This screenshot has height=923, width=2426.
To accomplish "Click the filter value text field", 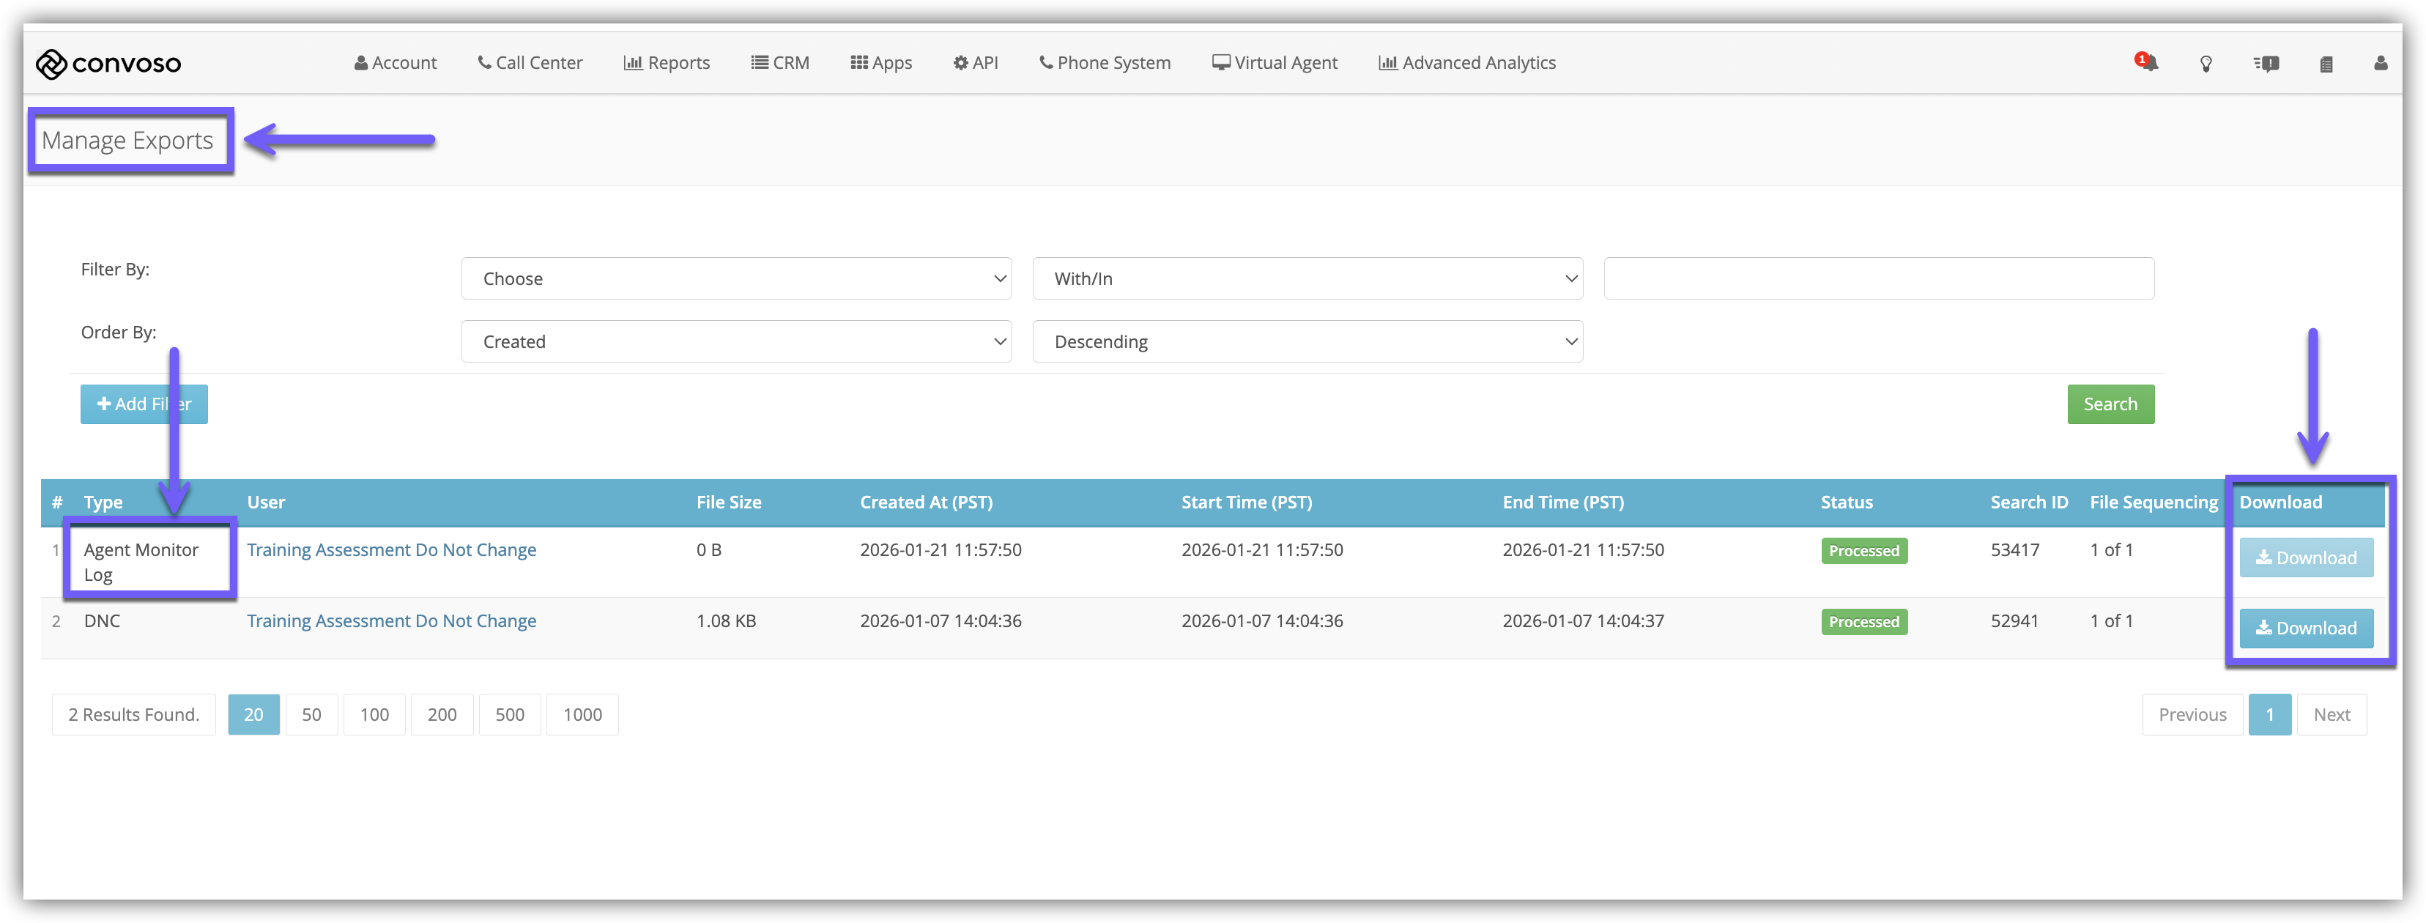I will click(x=1878, y=279).
